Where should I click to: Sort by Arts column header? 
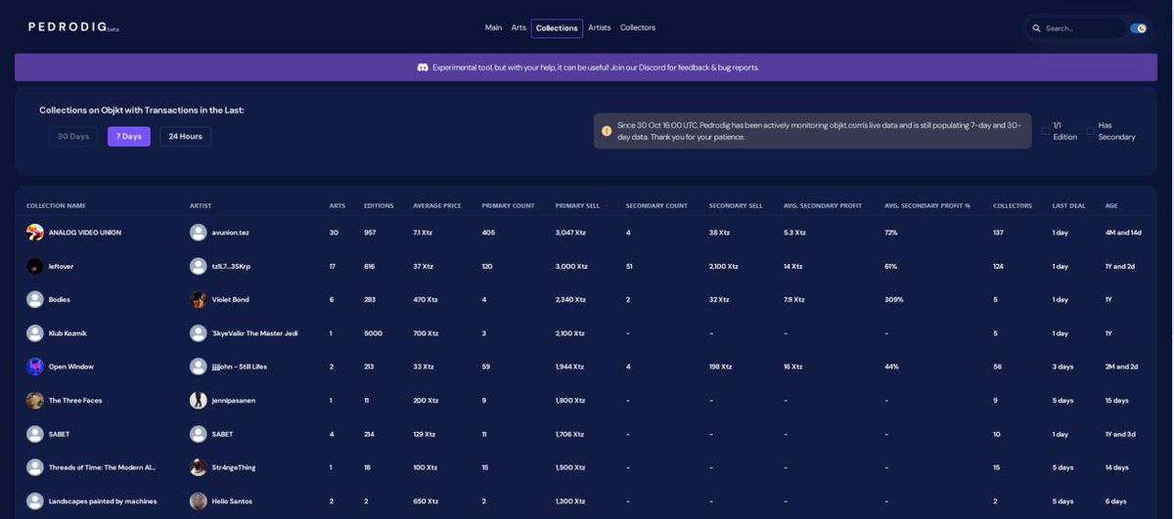337,205
